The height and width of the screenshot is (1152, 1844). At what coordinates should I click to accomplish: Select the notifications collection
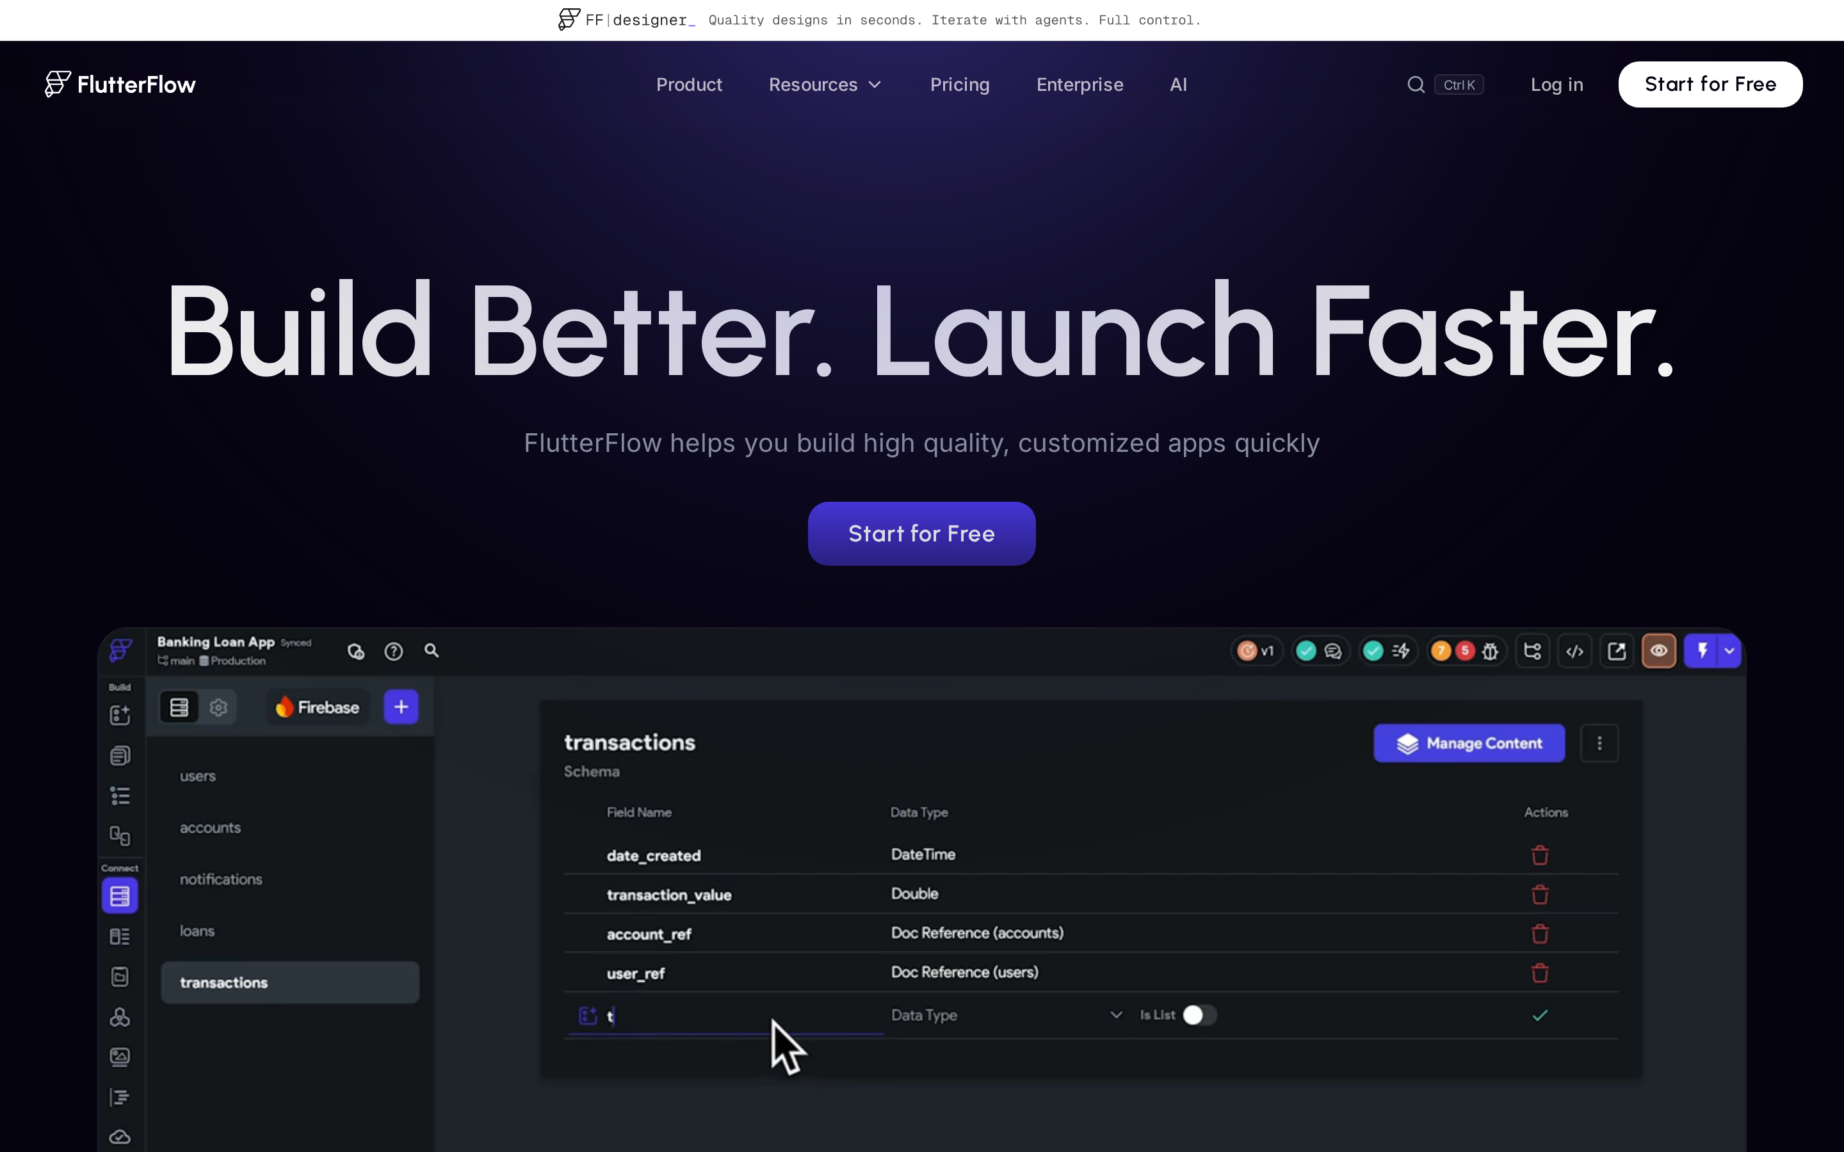click(289, 879)
